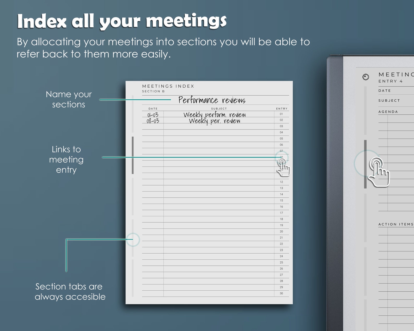This screenshot has width=414, height=331.
Task: Open entry link 28
Action: (x=281, y=281)
